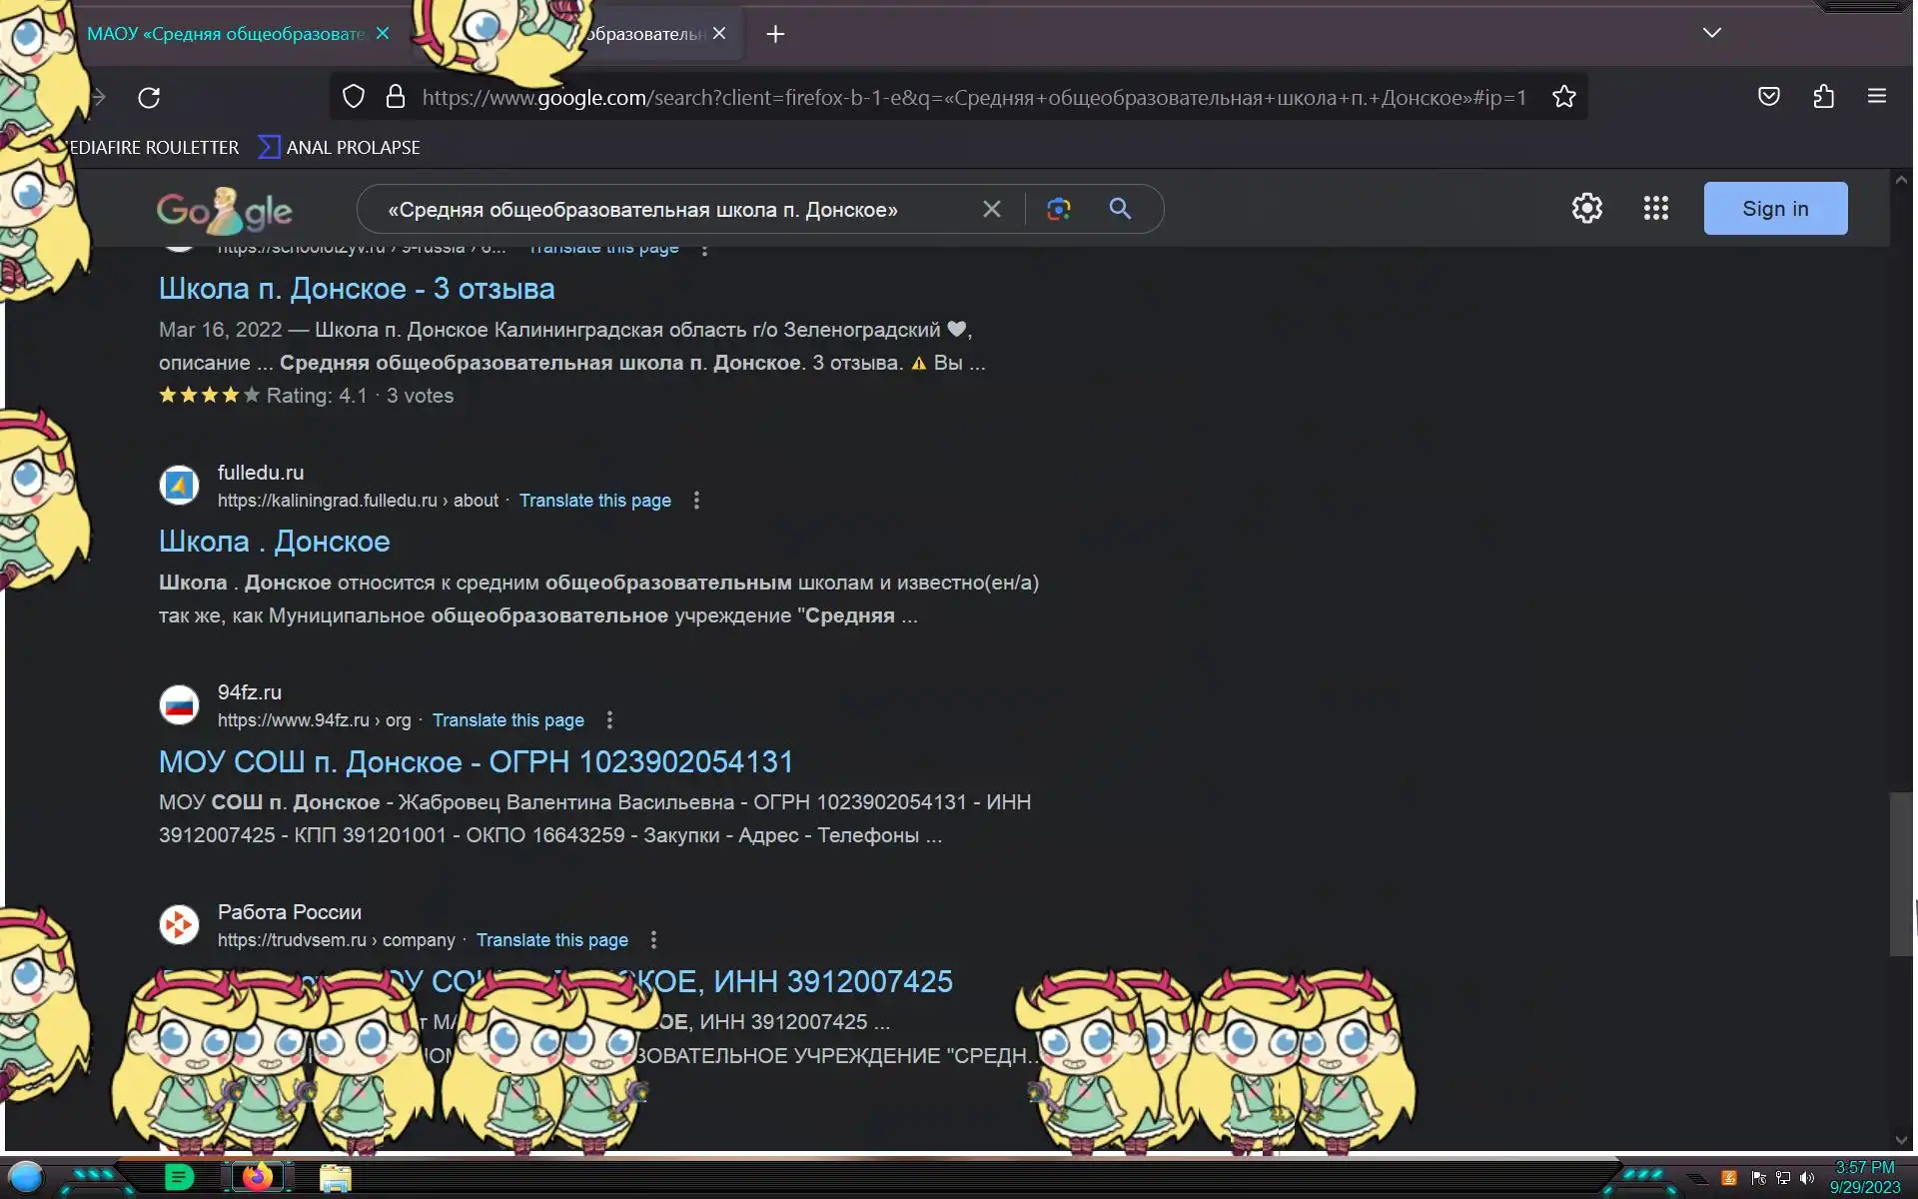Image resolution: width=1918 pixels, height=1199 pixels.
Task: Switch to the first МАОУ tab
Action: [x=225, y=34]
